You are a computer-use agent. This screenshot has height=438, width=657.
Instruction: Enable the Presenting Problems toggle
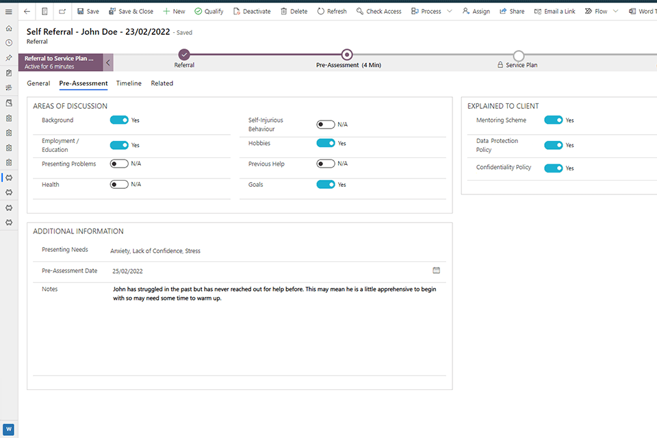tap(119, 164)
